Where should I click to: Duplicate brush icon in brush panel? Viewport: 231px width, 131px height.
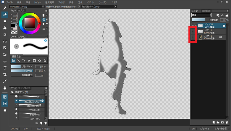tap(41, 123)
